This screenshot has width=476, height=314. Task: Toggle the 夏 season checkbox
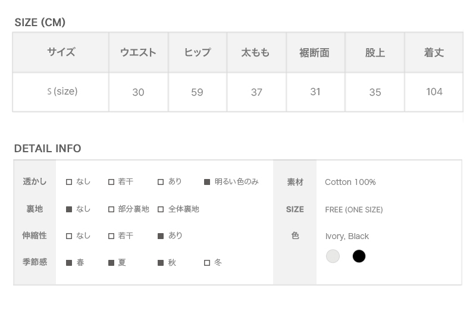tap(111, 263)
